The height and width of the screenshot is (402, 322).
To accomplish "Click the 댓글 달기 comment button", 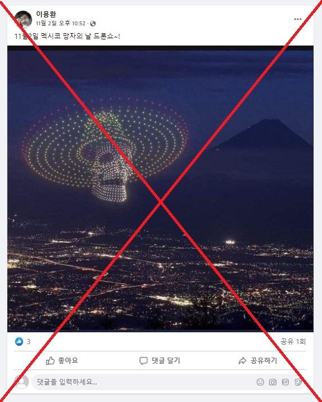I will (160, 361).
